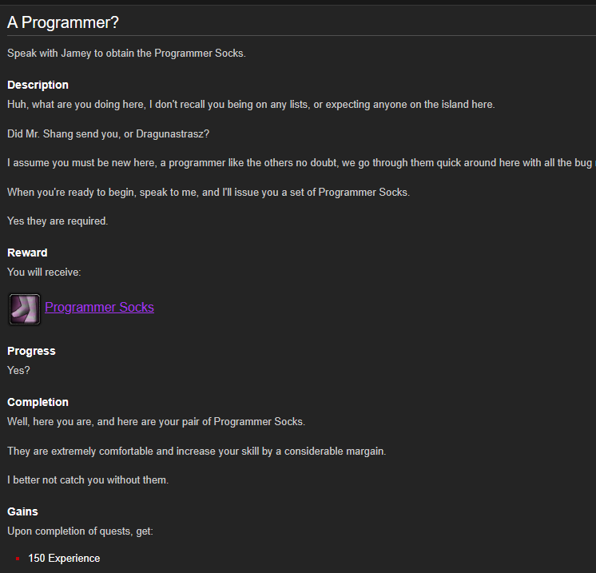Select the Gains section heading
Screen dimensions: 596x573
22,511
